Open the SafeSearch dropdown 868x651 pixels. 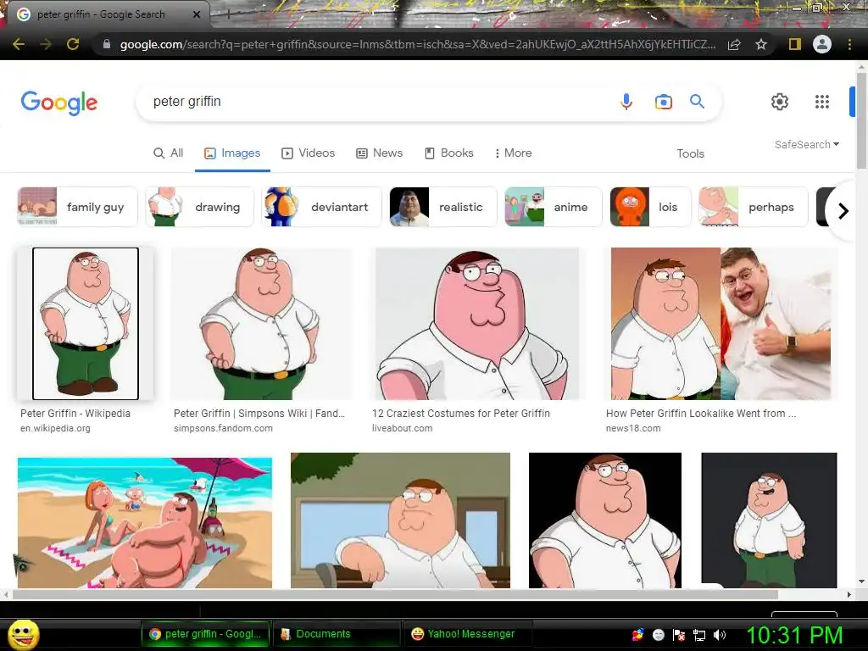807,144
